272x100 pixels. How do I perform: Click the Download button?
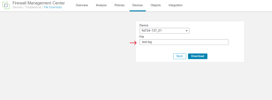click(198, 56)
